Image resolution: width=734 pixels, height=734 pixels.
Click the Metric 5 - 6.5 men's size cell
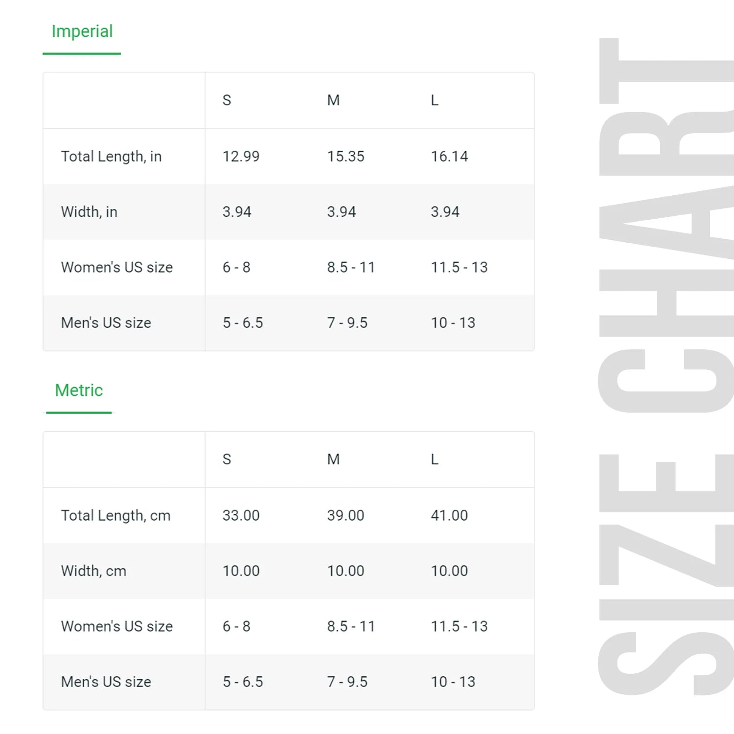pos(243,682)
